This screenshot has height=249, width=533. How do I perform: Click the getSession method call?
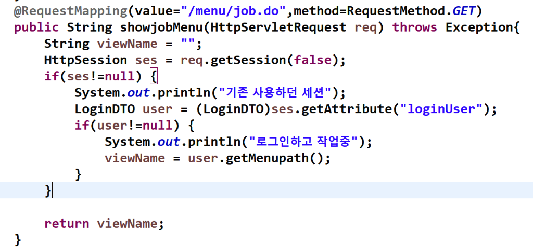click(x=248, y=60)
